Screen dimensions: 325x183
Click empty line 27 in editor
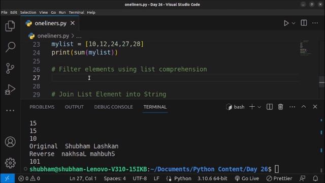pos(174,78)
